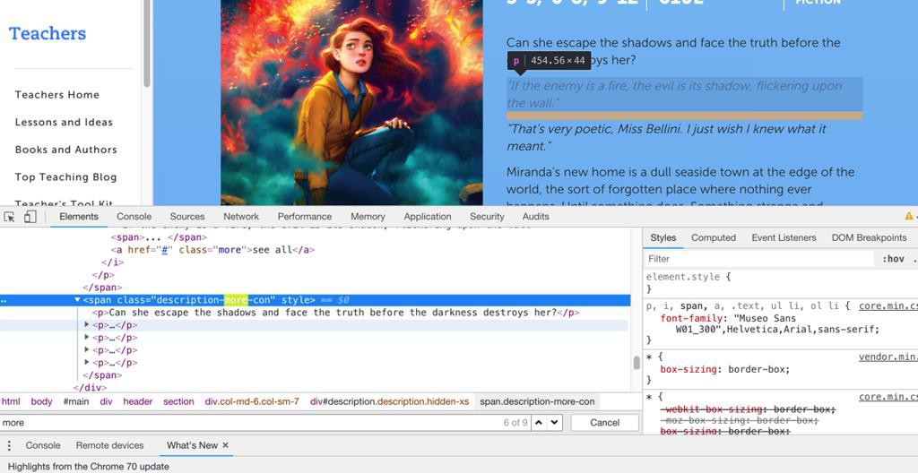Open the vendor.min stylesheet link
918x473 pixels.
[x=888, y=357]
